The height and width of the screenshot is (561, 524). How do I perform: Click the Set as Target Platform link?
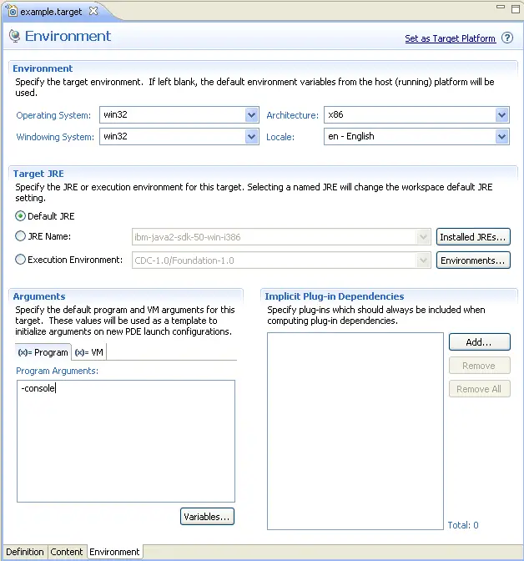click(450, 38)
